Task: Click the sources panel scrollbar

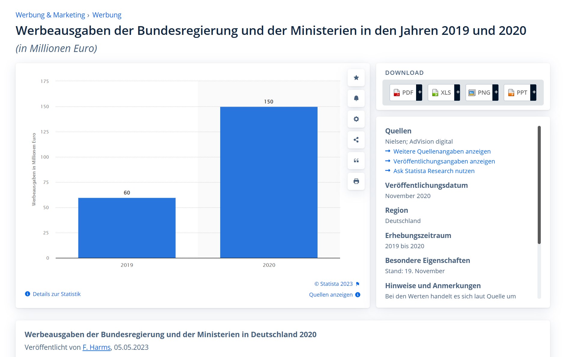Action: click(539, 185)
